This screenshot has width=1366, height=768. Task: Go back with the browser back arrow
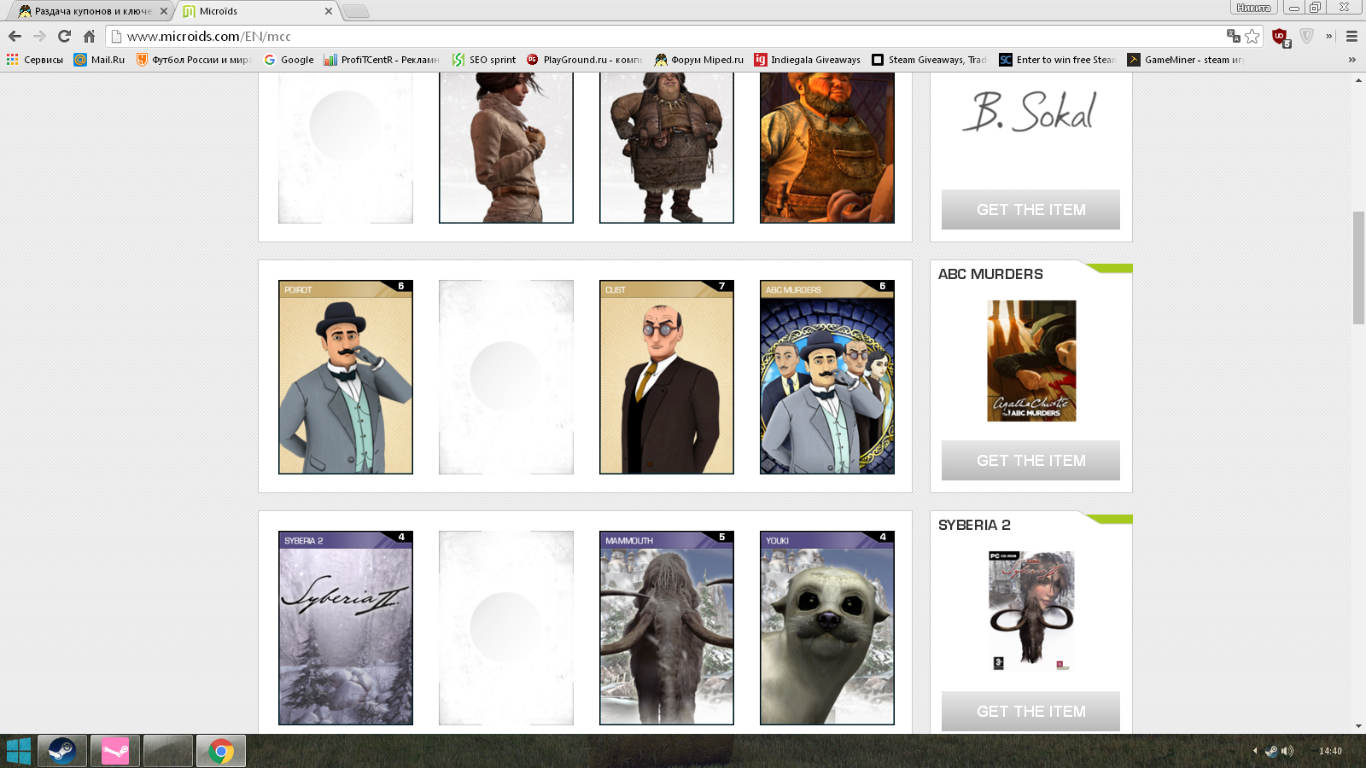(x=15, y=36)
